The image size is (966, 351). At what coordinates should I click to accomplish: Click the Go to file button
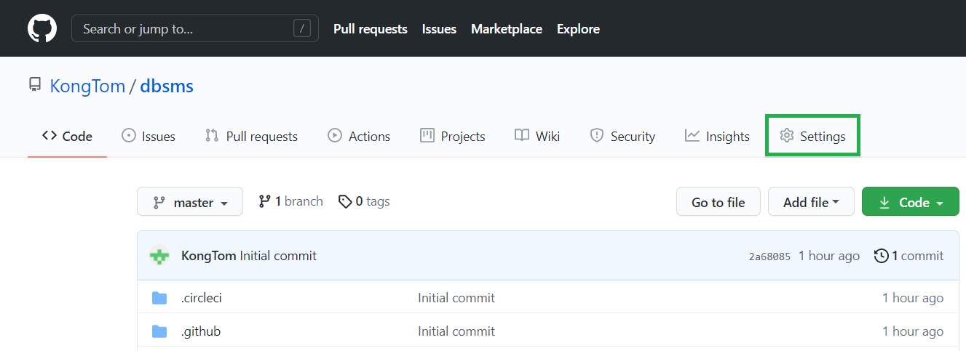(x=718, y=203)
